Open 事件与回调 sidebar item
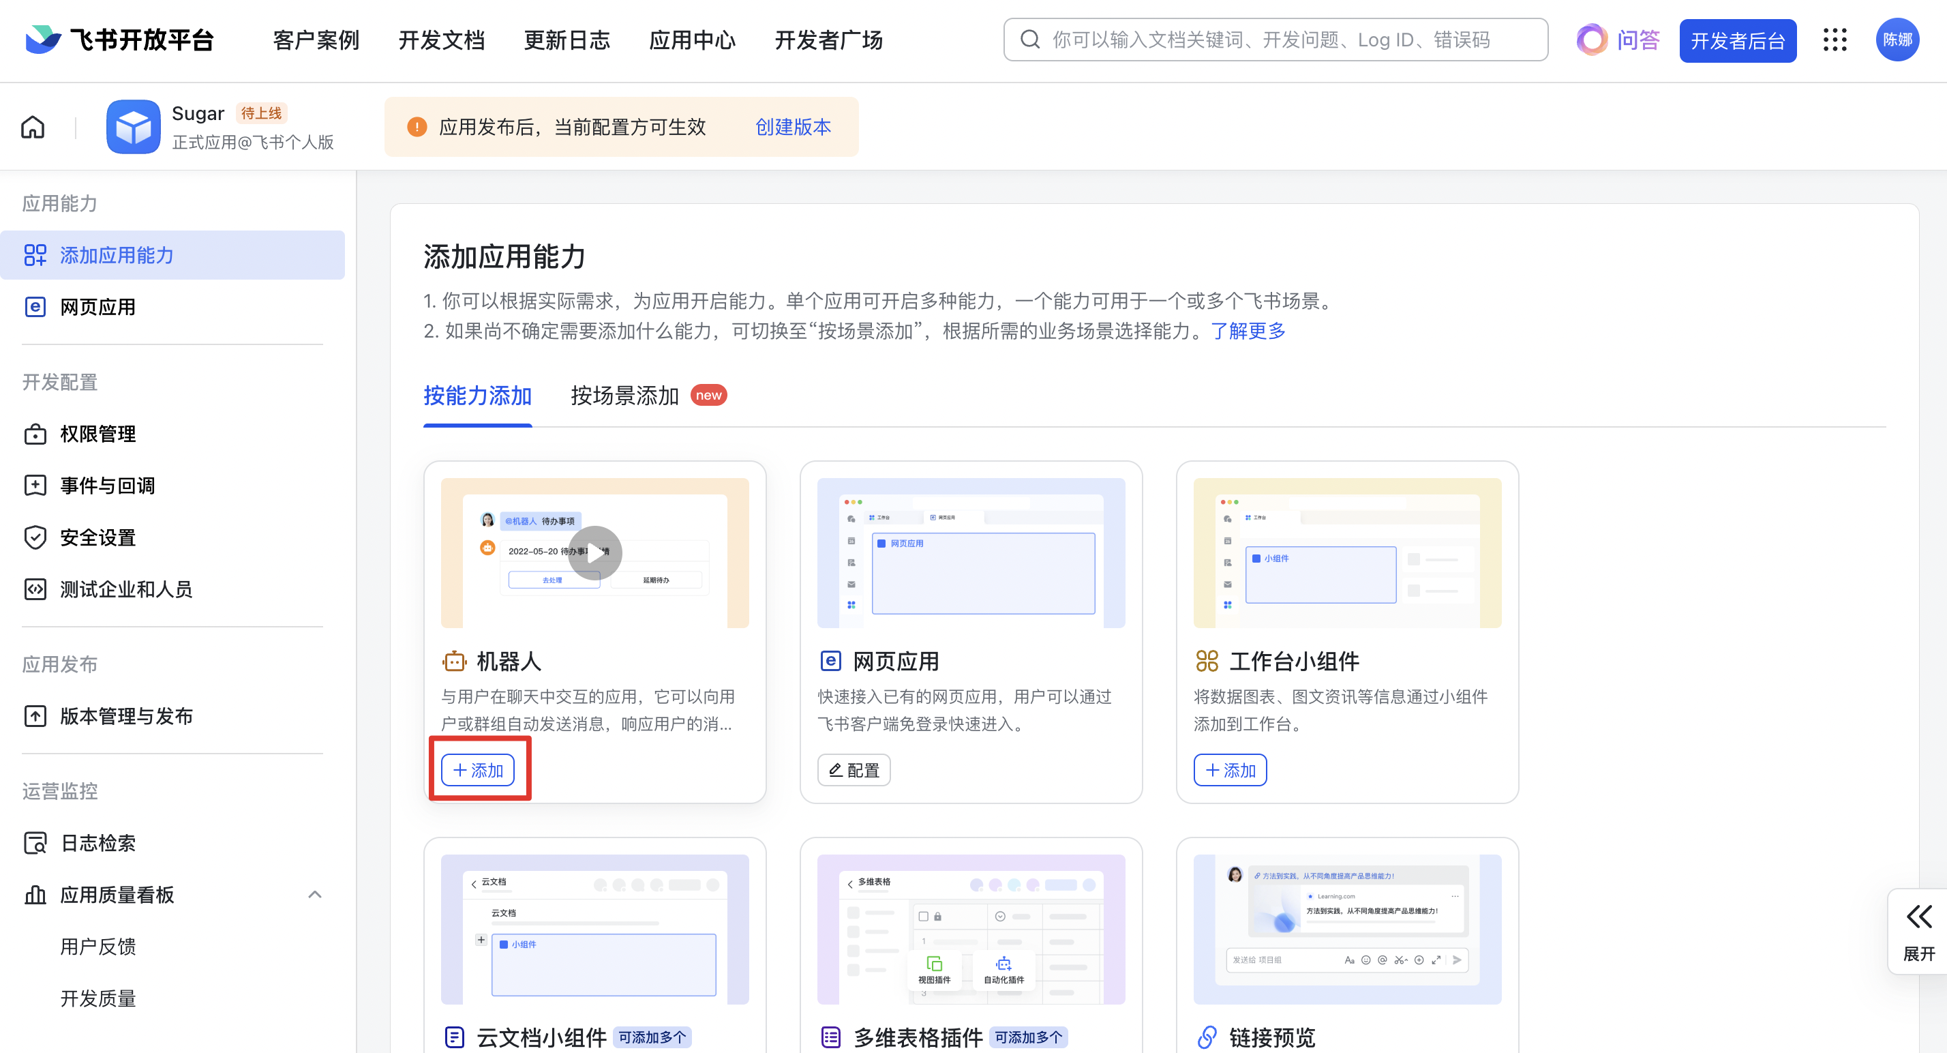Image resolution: width=1947 pixels, height=1053 pixels. tap(172, 486)
